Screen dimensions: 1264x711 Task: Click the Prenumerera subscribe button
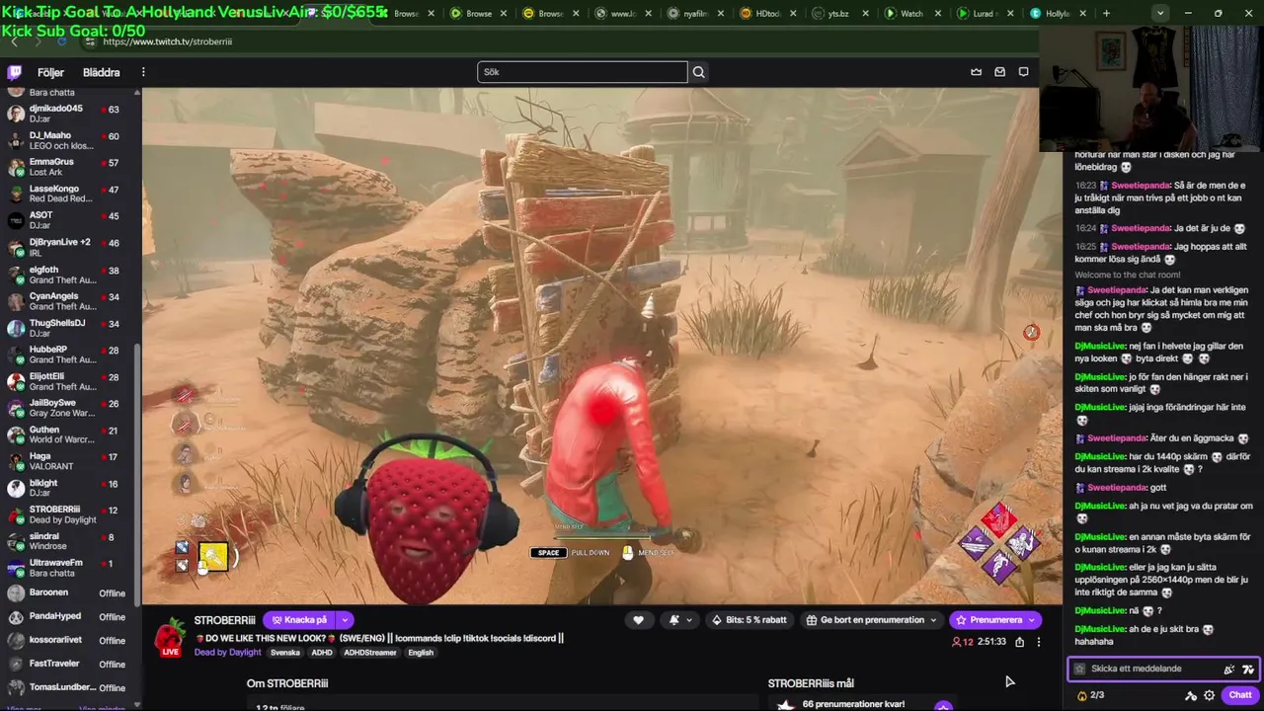click(995, 620)
